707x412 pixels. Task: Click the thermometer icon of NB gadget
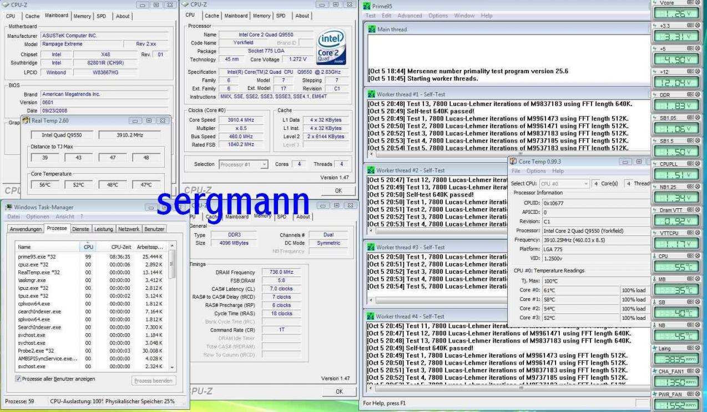point(655,325)
